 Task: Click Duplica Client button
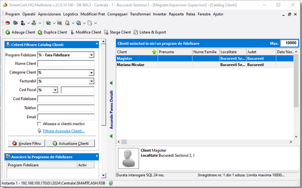53,32
